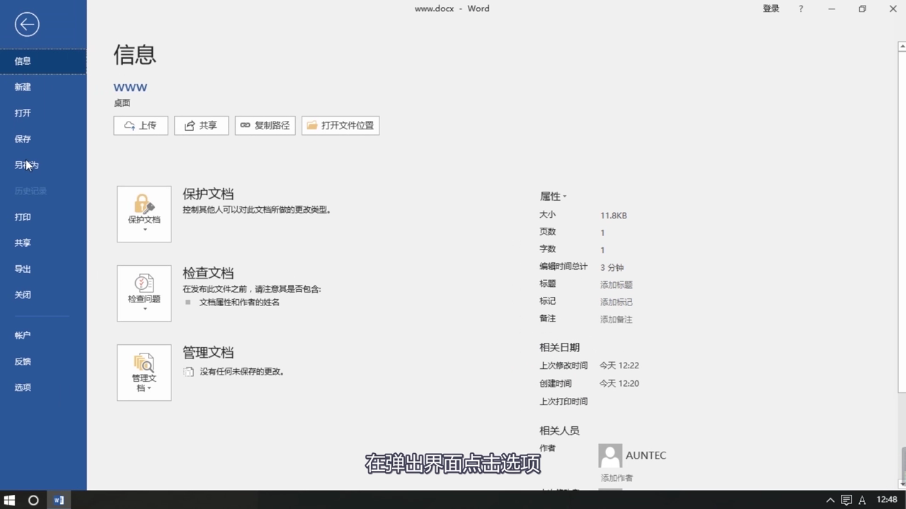Click the Share (共享) button
This screenshot has height=509, width=906.
coord(201,125)
